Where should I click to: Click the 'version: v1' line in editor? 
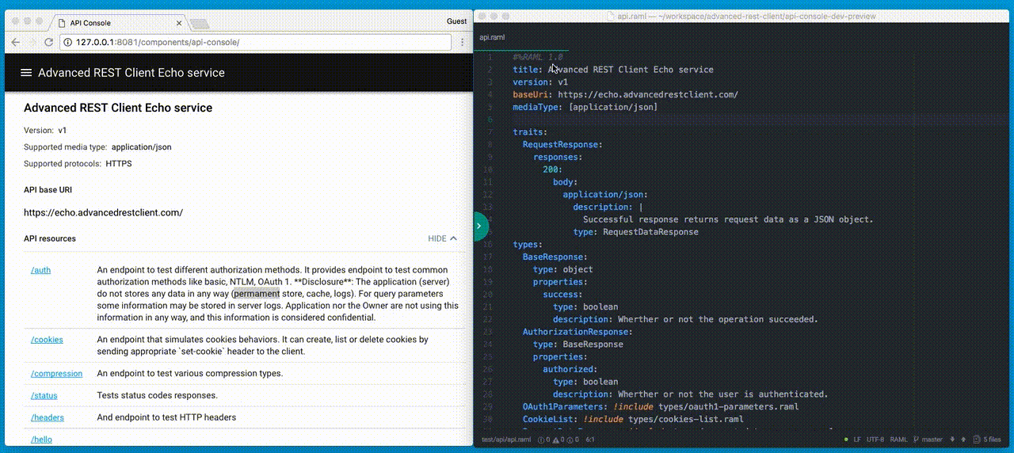[x=540, y=82]
